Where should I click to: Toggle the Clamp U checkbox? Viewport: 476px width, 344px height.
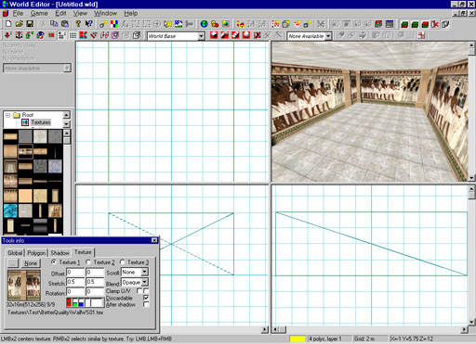coord(139,291)
